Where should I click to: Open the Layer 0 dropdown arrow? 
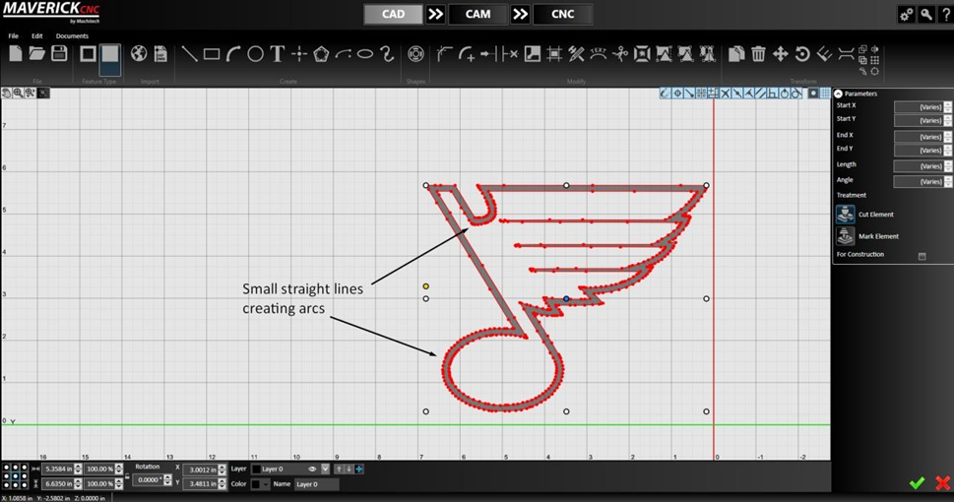pos(325,470)
